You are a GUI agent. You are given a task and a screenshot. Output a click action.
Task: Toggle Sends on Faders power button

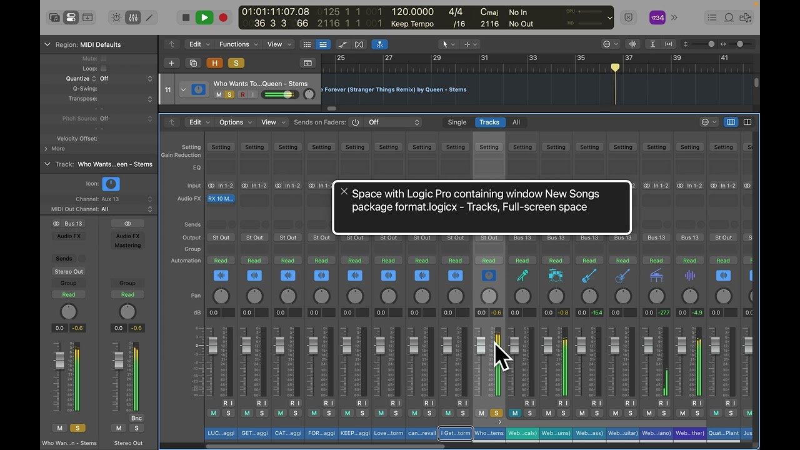coord(355,122)
